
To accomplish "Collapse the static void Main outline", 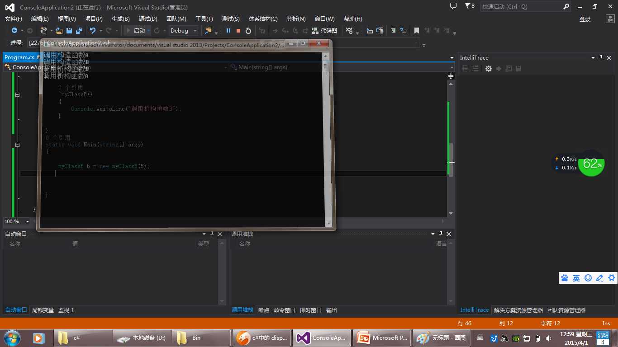I will coord(17,145).
